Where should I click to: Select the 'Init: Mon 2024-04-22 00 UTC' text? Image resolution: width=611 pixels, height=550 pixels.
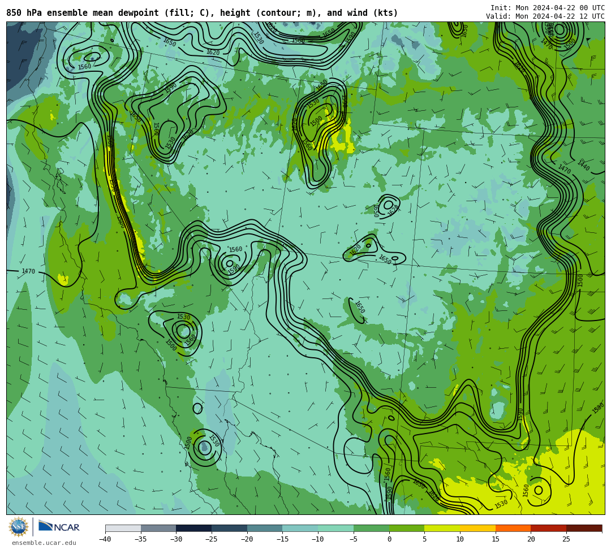pos(548,8)
